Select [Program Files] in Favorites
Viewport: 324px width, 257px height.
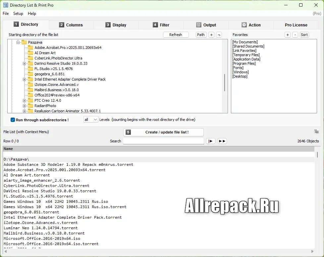tap(244, 63)
